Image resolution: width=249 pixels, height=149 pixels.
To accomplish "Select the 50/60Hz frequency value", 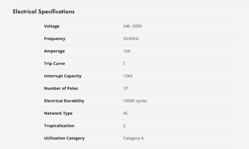I will pyautogui.click(x=131, y=39).
